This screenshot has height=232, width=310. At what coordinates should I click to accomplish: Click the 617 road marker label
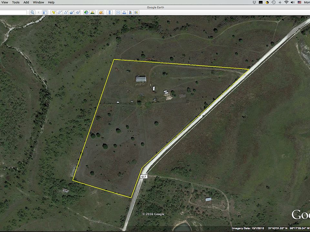[x=144, y=177]
